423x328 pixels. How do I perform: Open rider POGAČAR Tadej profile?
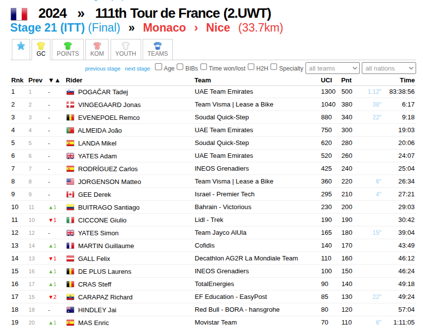(103, 92)
